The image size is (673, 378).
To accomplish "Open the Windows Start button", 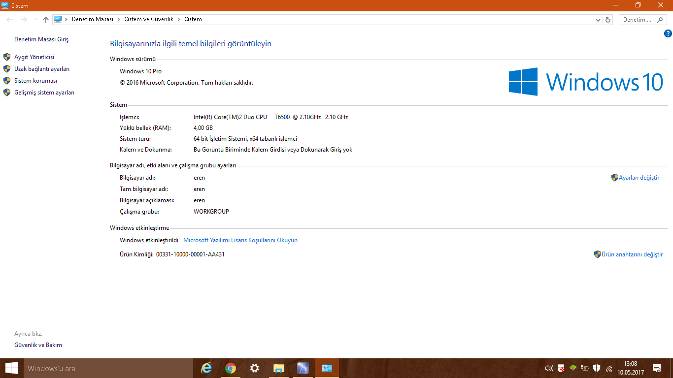I will click(x=11, y=368).
